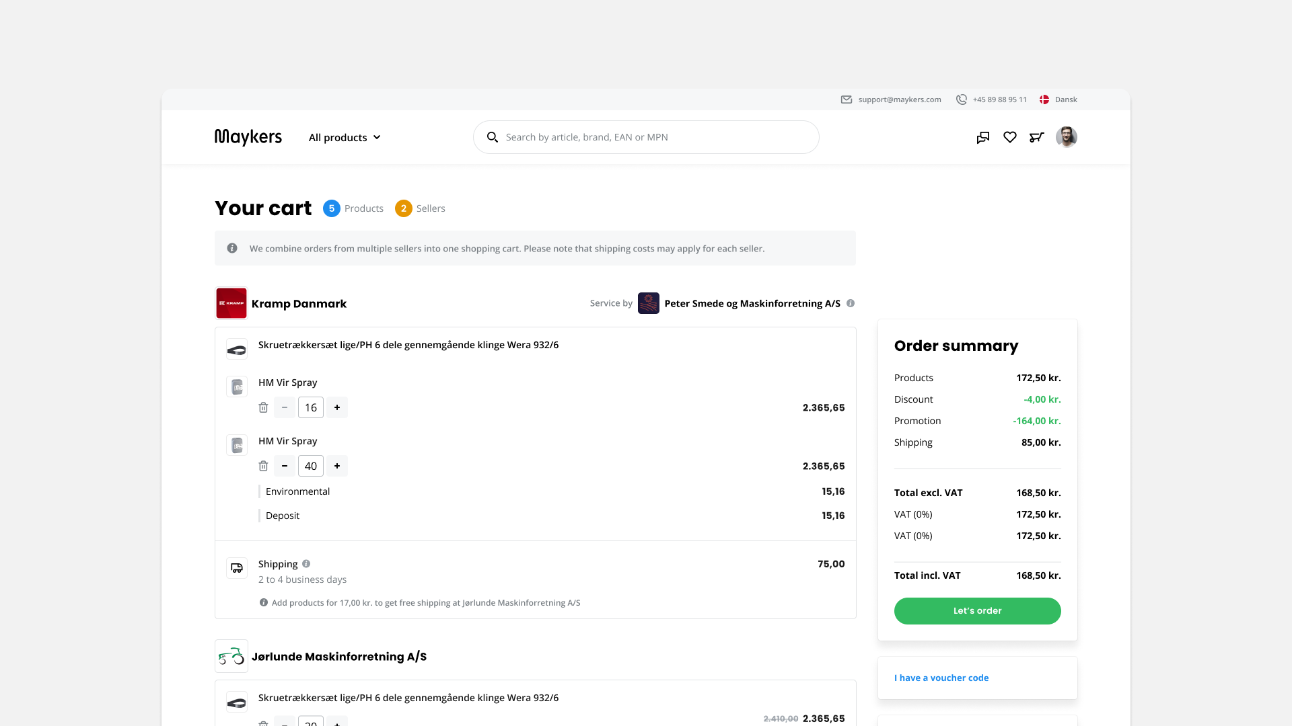Increase quantity of HM Vir Spray from 40
The image size is (1292, 726).
pyautogui.click(x=337, y=466)
